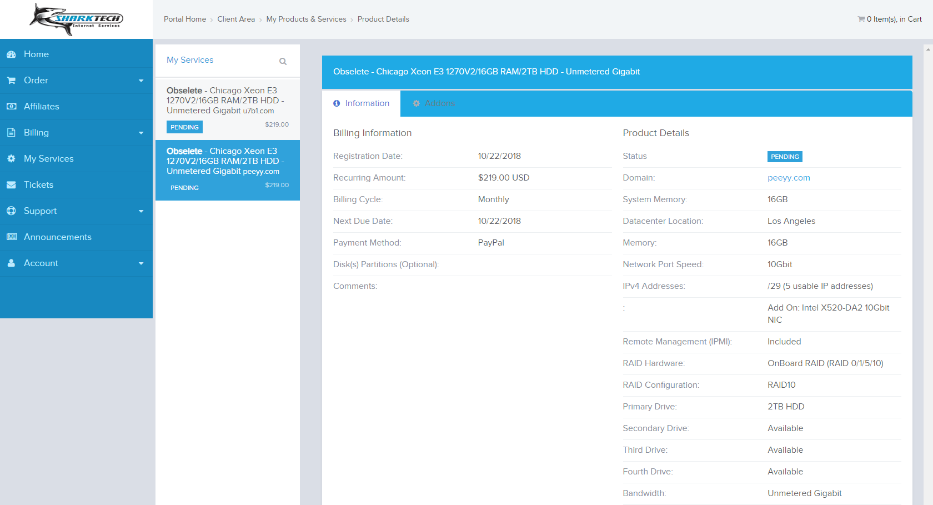Image resolution: width=933 pixels, height=505 pixels.
Task: Open the peeyy.com domain link
Action: pyautogui.click(x=789, y=178)
